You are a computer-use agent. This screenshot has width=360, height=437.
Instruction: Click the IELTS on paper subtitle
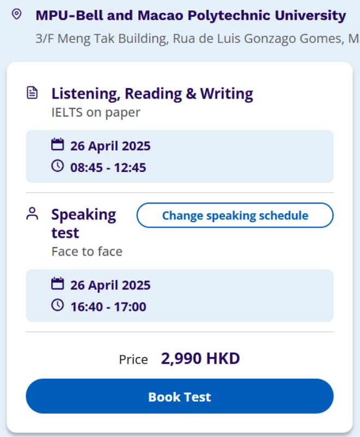click(x=96, y=112)
